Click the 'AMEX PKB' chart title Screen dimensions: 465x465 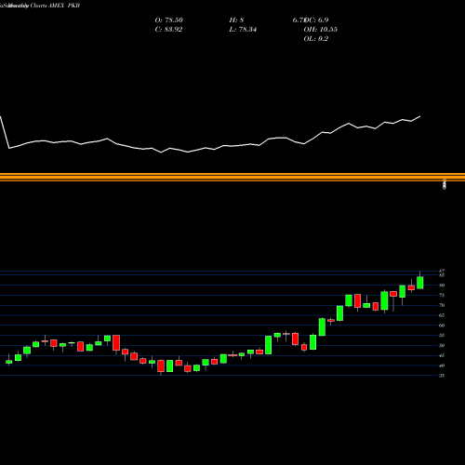[64, 6]
